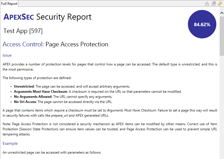Click the Issue section heading

7,55
